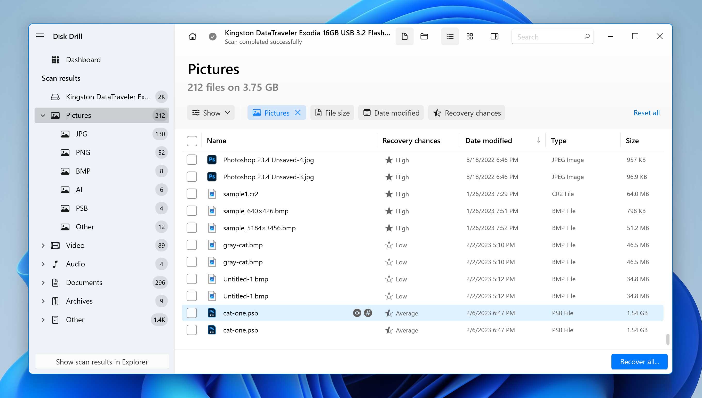Check the highlighted cat-one.psb row

point(192,313)
